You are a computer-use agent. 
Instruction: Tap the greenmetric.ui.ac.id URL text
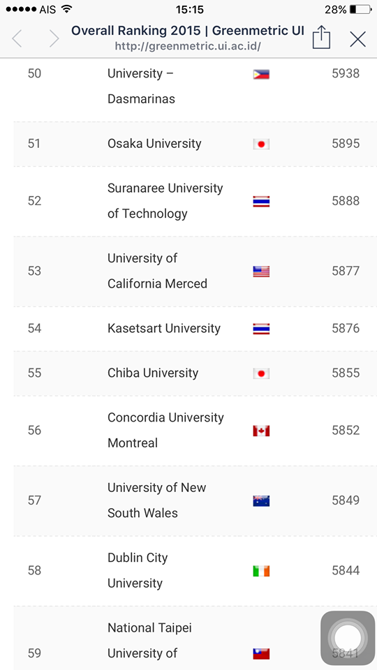(x=188, y=46)
